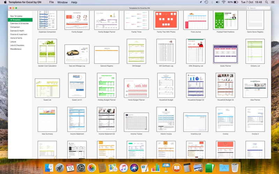Image resolution: width=279 pixels, height=174 pixels.
Task: Open the Finance & Investment category
Action: (x=18, y=34)
